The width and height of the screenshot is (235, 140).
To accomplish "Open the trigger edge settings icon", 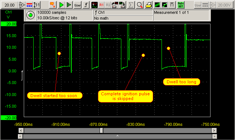I will click(x=86, y=5).
